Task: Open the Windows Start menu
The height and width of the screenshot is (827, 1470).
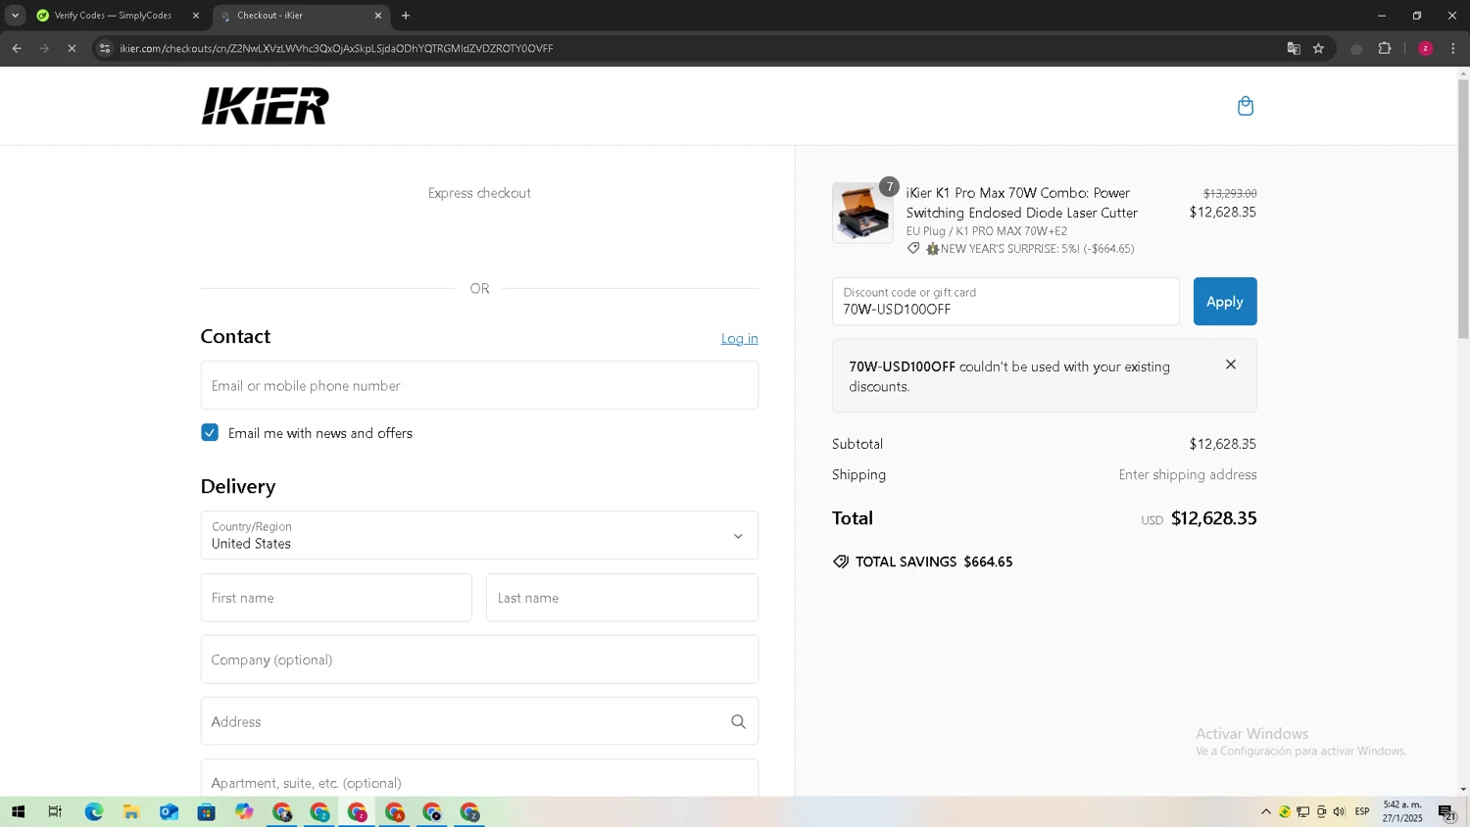Action: coord(18,812)
